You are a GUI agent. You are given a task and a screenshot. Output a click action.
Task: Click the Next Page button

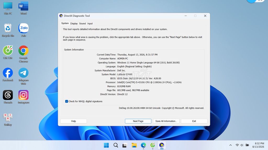138,121
